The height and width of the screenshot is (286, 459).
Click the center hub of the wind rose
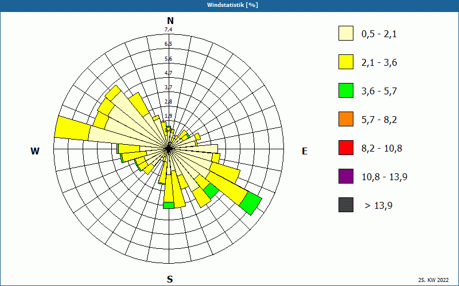[169, 149]
